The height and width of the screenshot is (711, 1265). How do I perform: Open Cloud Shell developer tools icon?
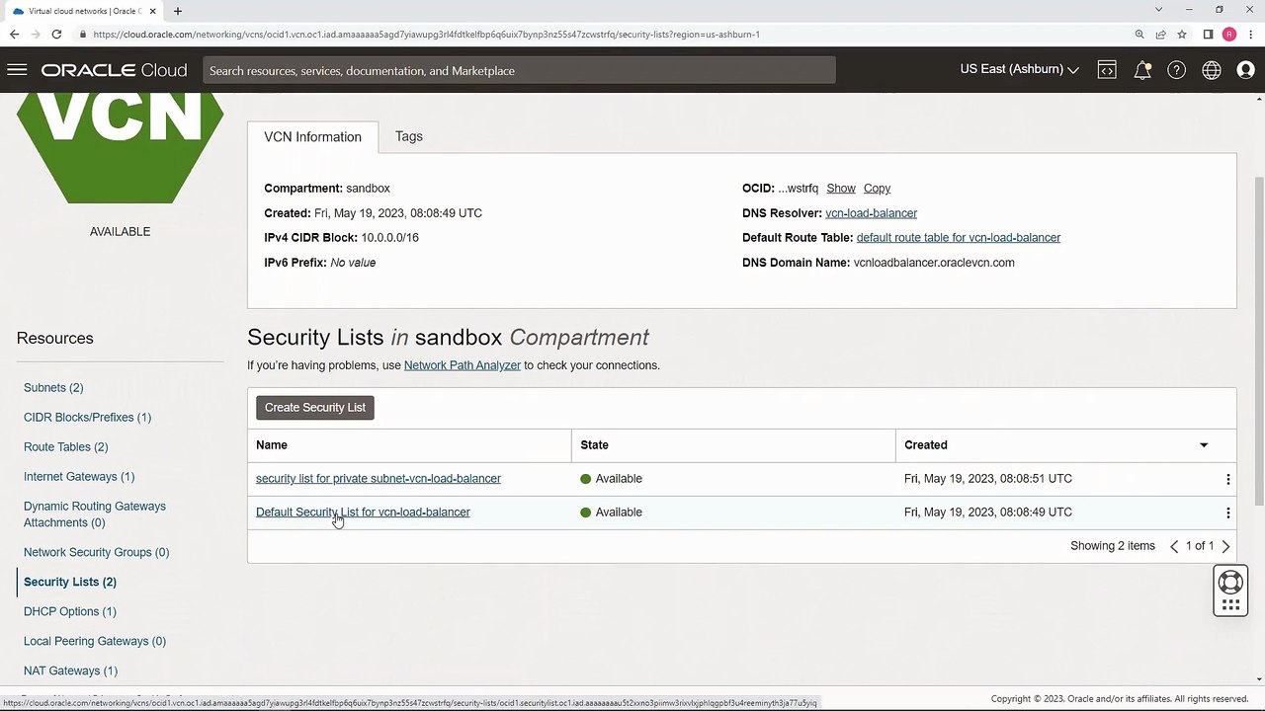coord(1107,70)
